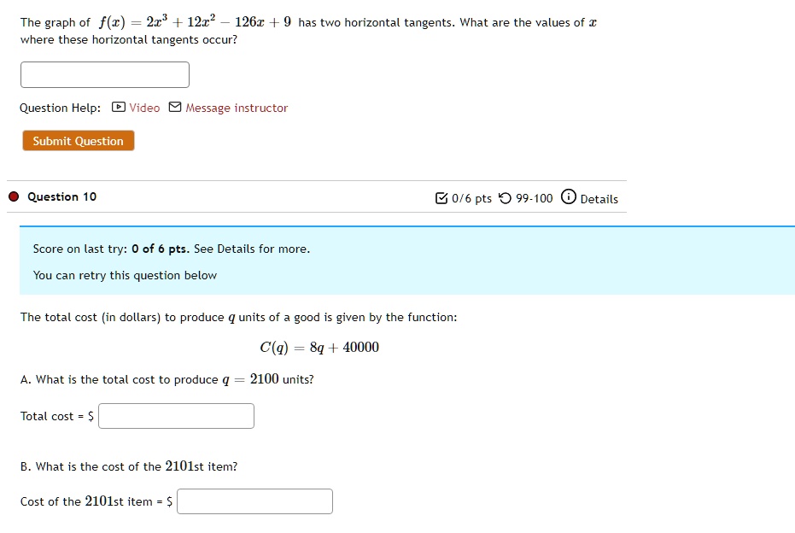Screen dimensions: 795x533
Task: Click the C(q) = 8q + 40000 formula
Action: pos(319,348)
